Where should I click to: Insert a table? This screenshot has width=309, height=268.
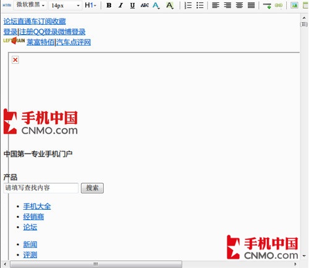tap(306, 6)
